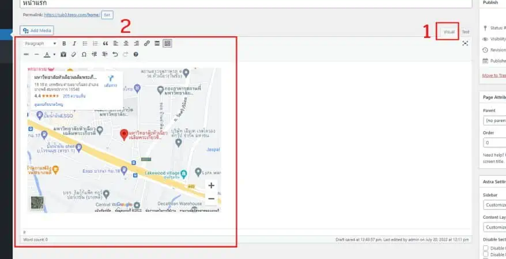Undo the last edit
The image size is (506, 259).
[115, 55]
